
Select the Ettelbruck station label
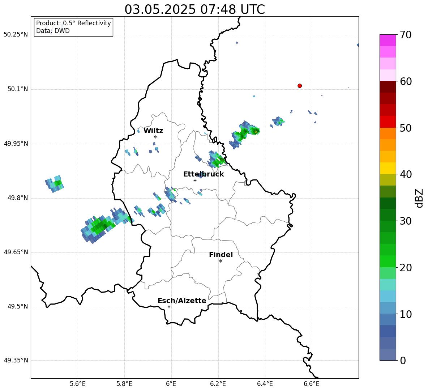pyautogui.click(x=204, y=174)
